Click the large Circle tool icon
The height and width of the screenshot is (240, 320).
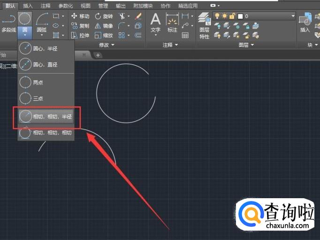click(25, 19)
